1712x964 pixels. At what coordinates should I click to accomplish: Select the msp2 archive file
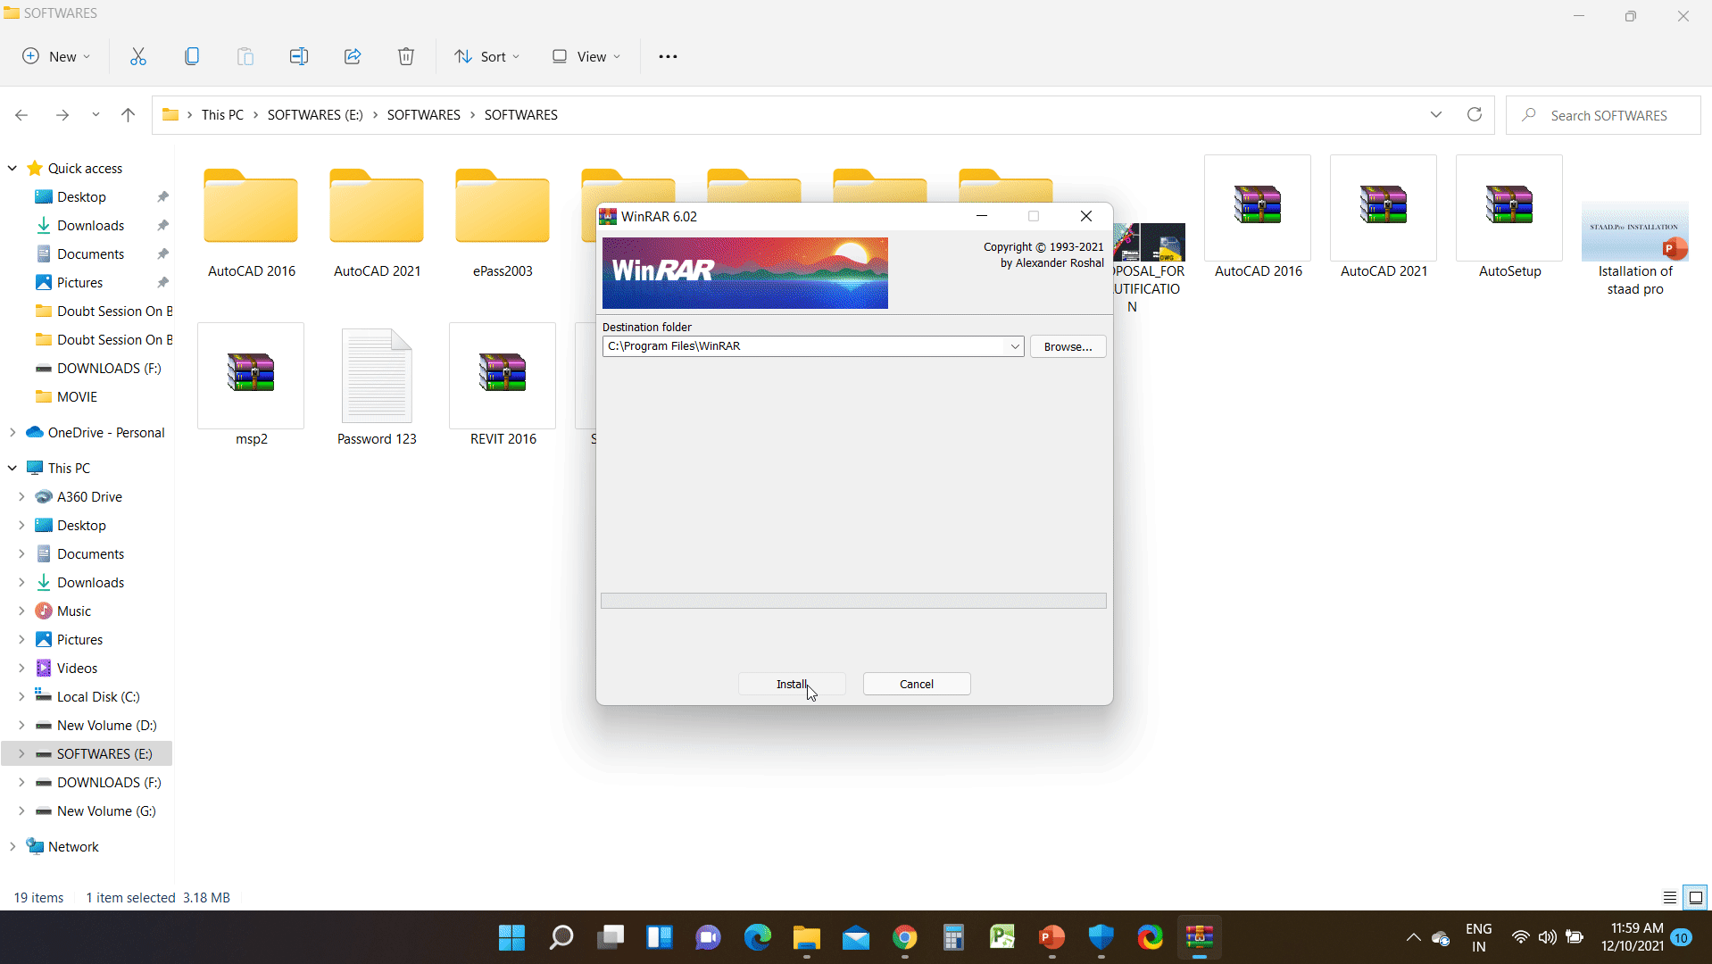[251, 386]
